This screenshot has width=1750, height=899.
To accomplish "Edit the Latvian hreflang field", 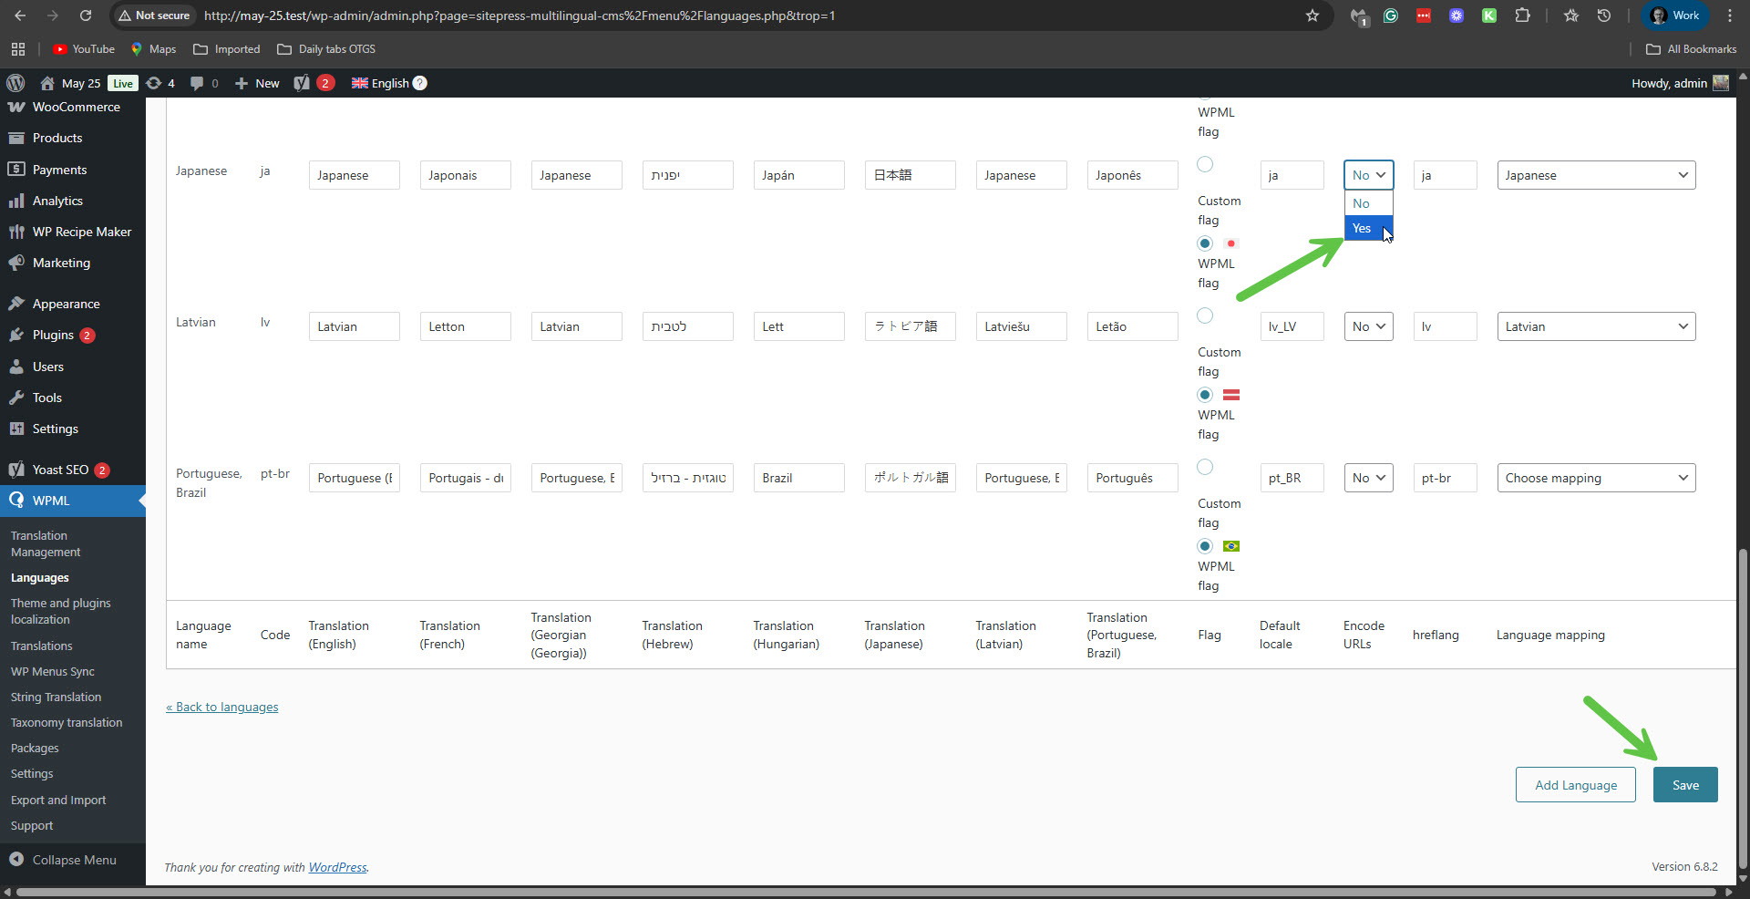I will click(x=1445, y=326).
